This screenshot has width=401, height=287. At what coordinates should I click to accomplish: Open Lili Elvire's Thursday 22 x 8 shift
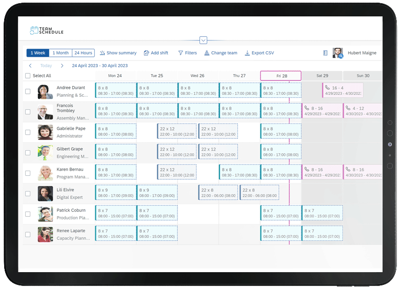(x=259, y=193)
